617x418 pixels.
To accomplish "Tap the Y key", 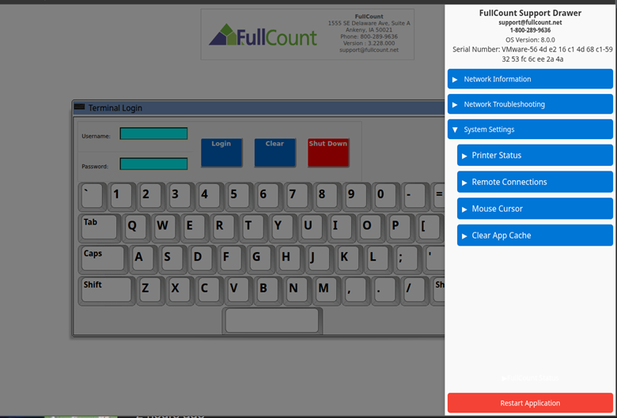I will (x=283, y=228).
